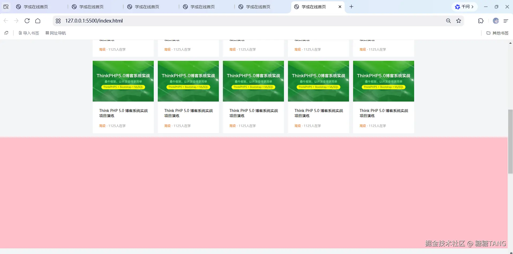Restore down the browser window
513x254 pixels.
(496, 7)
